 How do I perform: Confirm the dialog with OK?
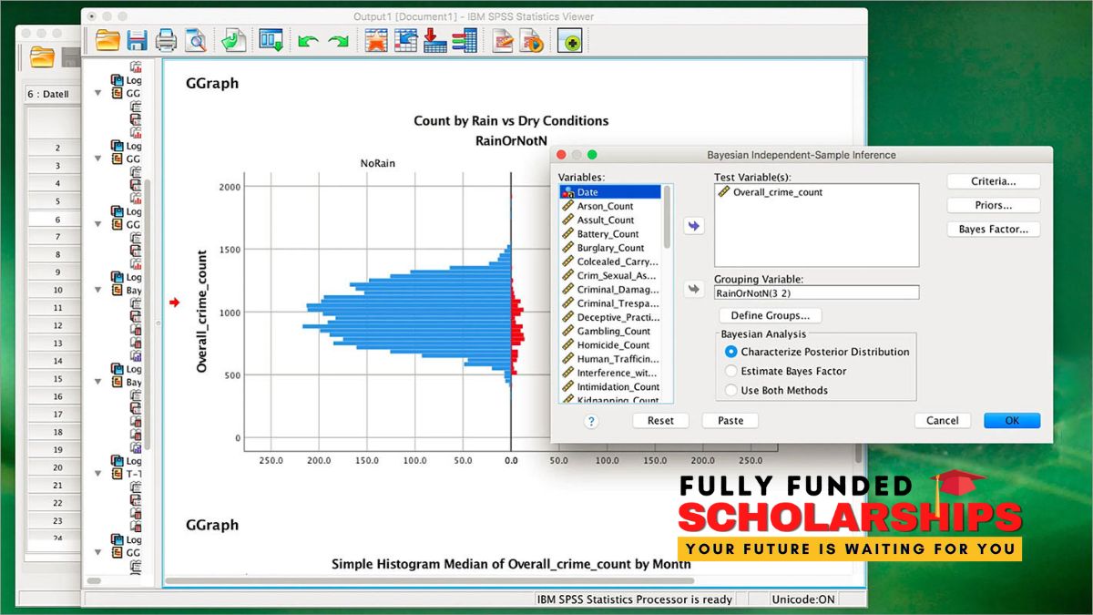(x=1012, y=421)
